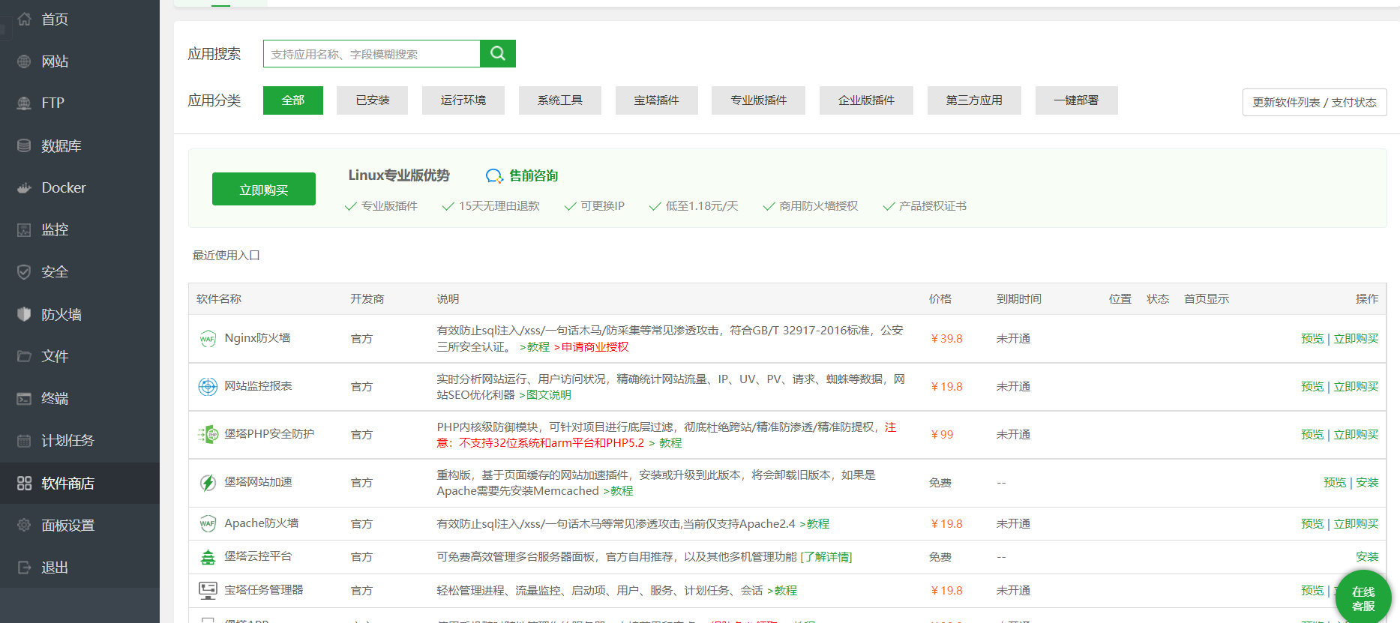Show the 宝塔插件 category
The width and height of the screenshot is (1400, 623).
pyautogui.click(x=657, y=100)
